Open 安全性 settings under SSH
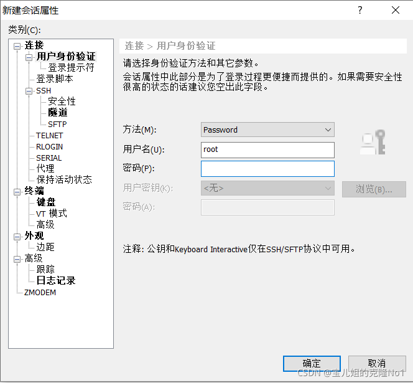This screenshot has width=413, height=383. (62, 102)
